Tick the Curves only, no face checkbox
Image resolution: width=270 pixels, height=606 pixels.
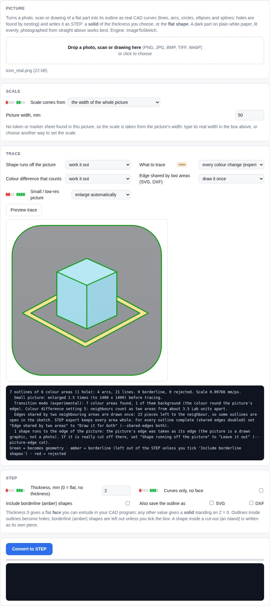tap(261, 491)
